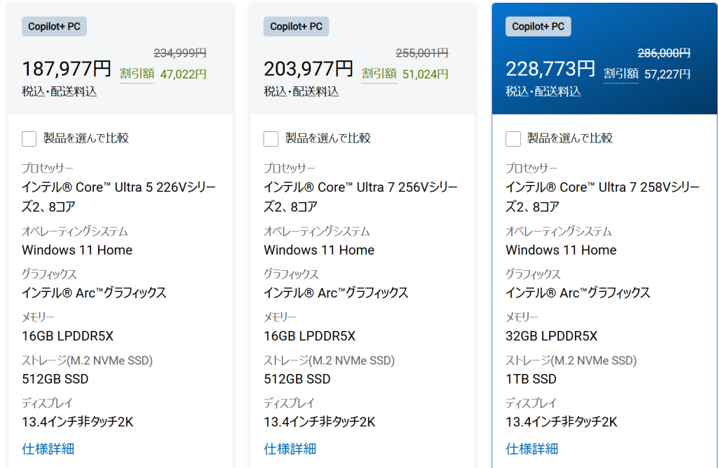Select the 228,773円 price in blue header
Image resolution: width=718 pixels, height=468 pixels.
coord(550,69)
